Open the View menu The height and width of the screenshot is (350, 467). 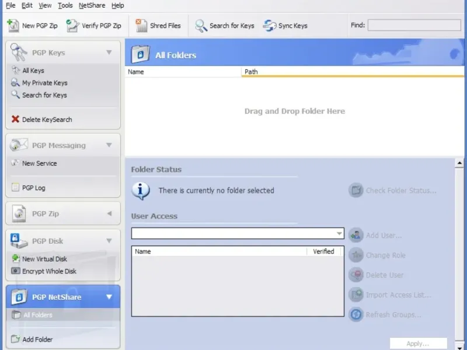45,5
